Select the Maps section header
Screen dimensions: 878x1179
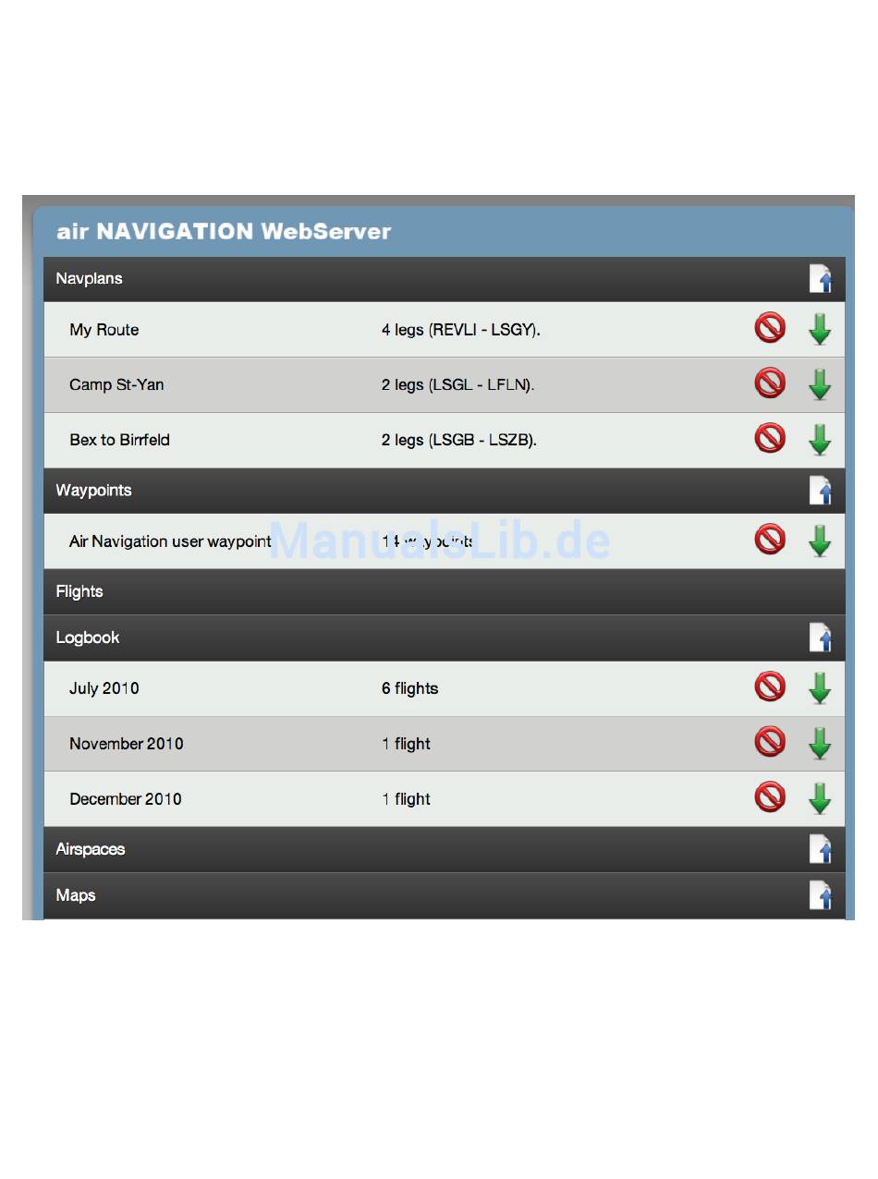tap(444, 895)
